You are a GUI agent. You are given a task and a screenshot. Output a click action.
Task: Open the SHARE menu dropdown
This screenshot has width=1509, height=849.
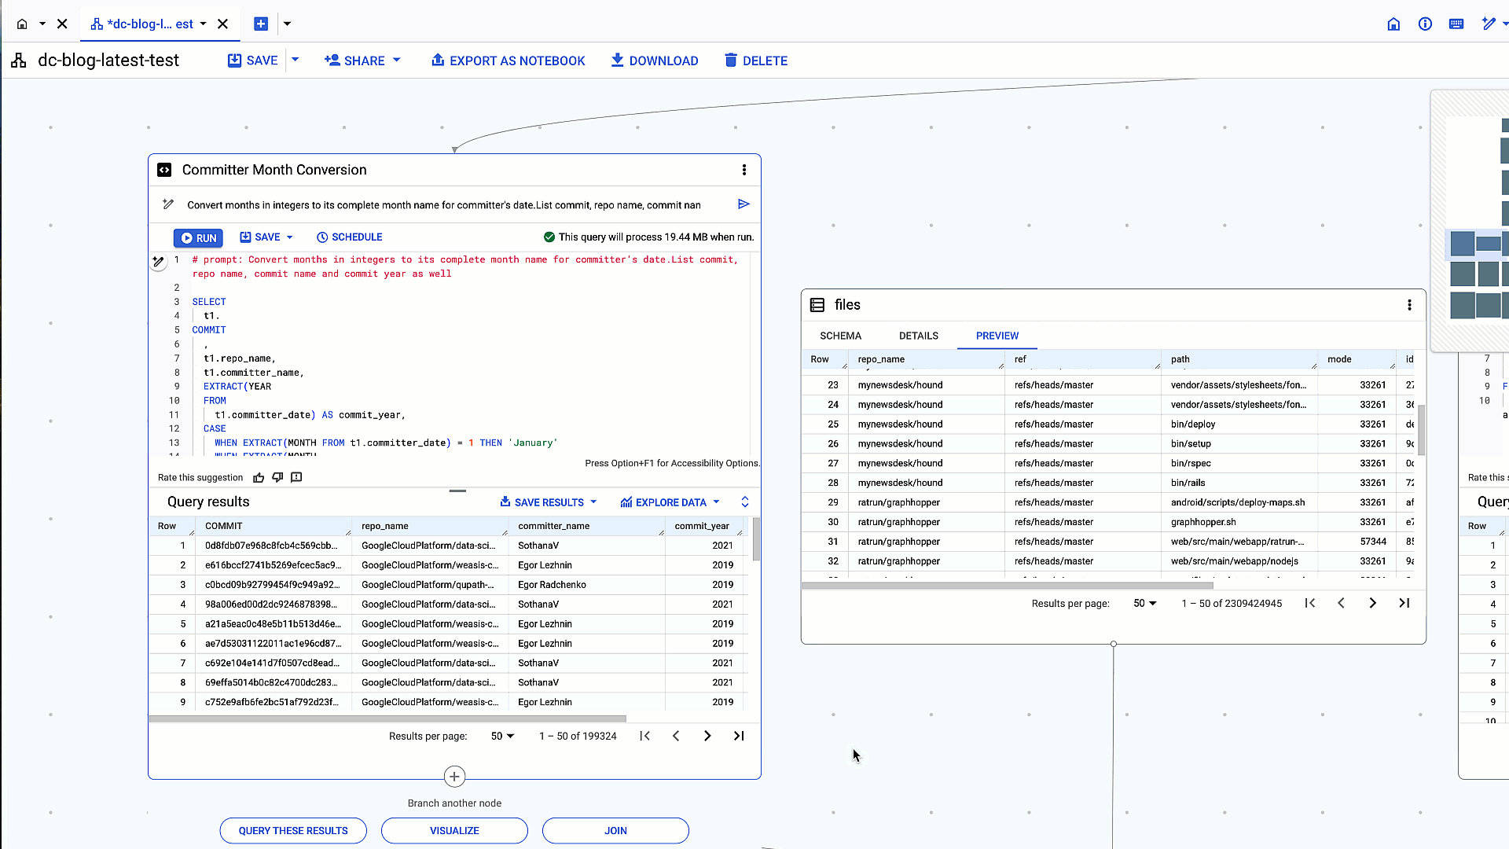[x=397, y=60]
